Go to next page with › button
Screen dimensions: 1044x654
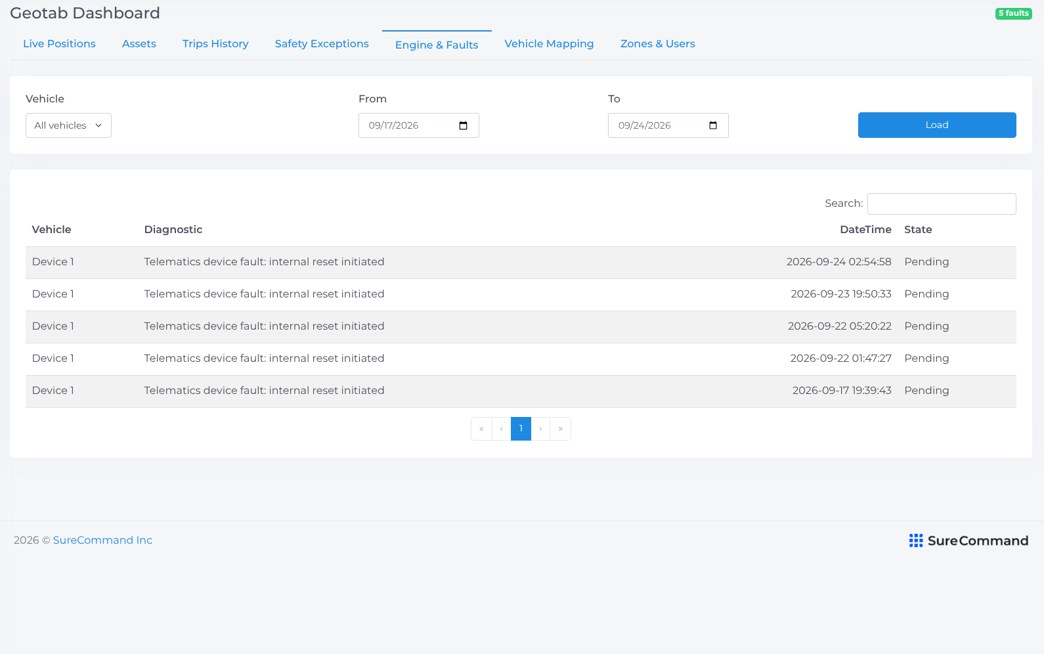coord(540,429)
